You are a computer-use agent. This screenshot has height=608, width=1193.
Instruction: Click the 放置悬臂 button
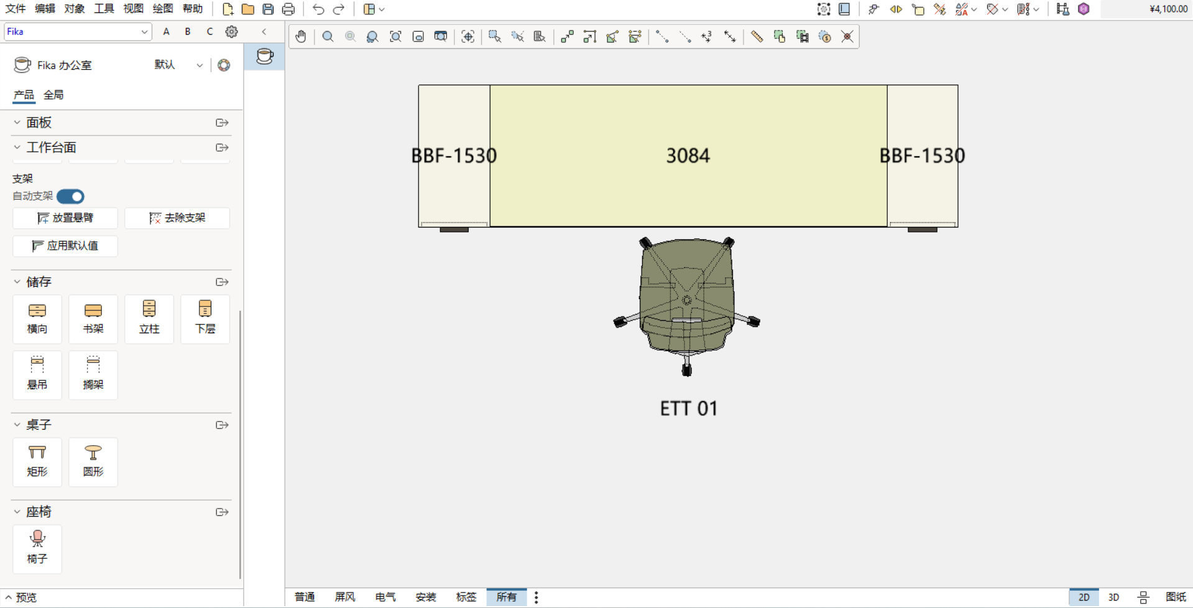pos(65,218)
